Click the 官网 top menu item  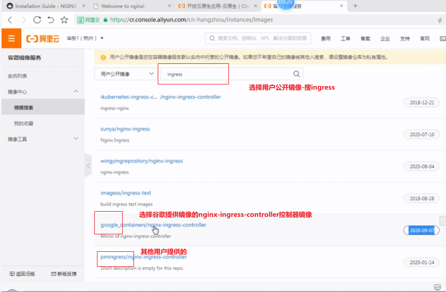point(425,39)
